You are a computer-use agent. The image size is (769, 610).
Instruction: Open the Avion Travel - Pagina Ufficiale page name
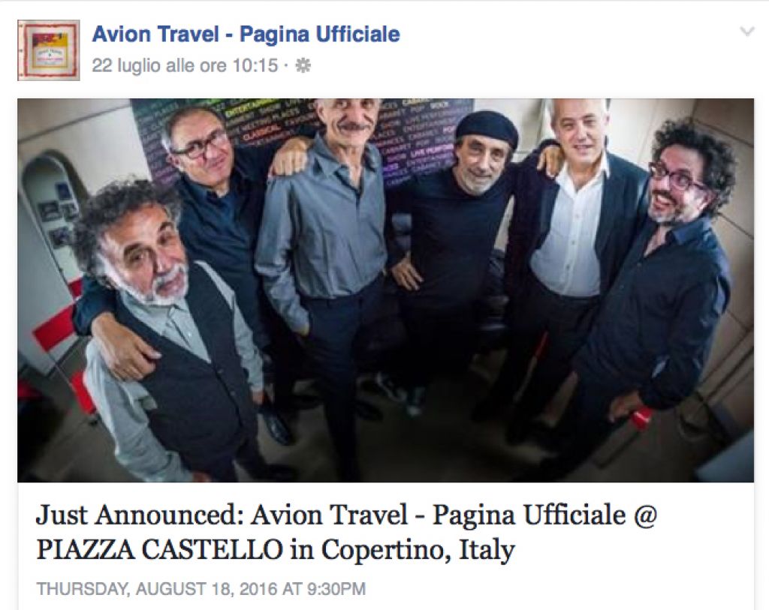246,35
